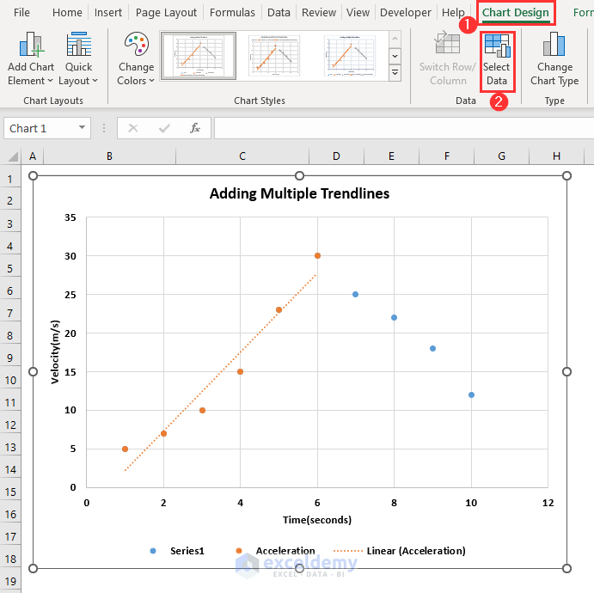
Task: Click the formula bar Enter checkmark icon
Action: pos(164,129)
